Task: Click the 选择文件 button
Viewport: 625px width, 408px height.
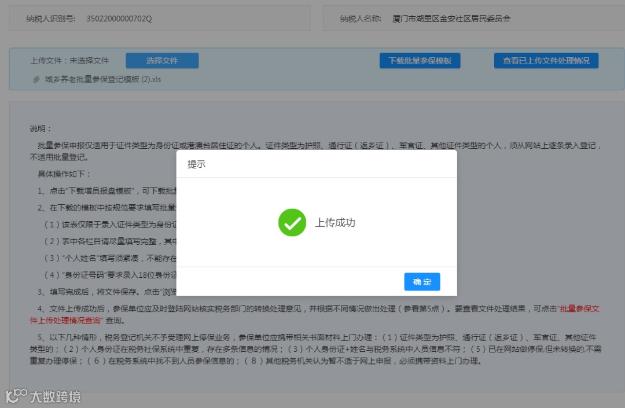Action: (162, 61)
